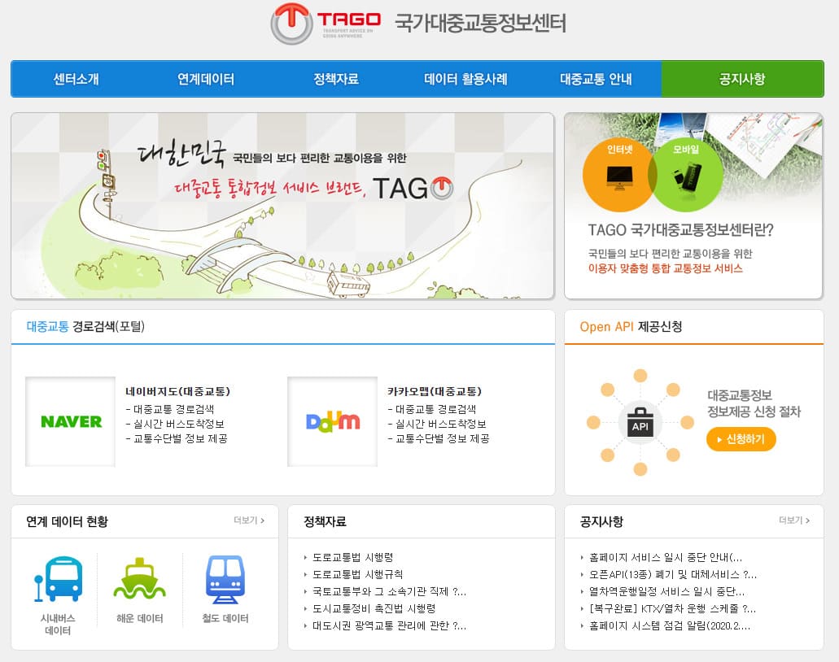Click 국가대중교통정보센터 title text in header
Image resolution: width=839 pixels, height=662 pixels.
[x=480, y=23]
